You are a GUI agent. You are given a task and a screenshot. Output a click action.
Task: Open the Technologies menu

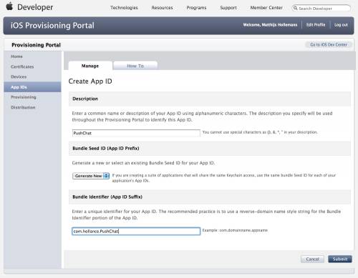point(124,8)
